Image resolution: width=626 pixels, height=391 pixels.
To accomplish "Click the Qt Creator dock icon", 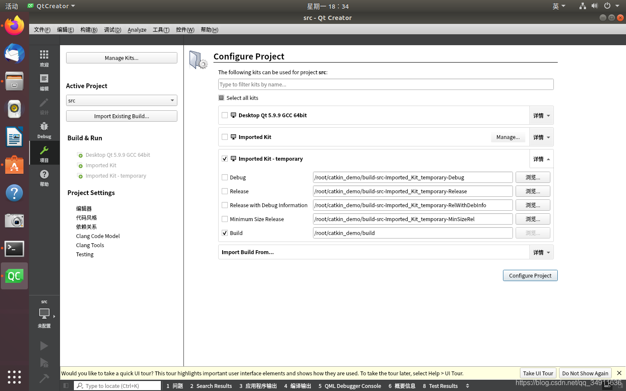I will [x=14, y=276].
